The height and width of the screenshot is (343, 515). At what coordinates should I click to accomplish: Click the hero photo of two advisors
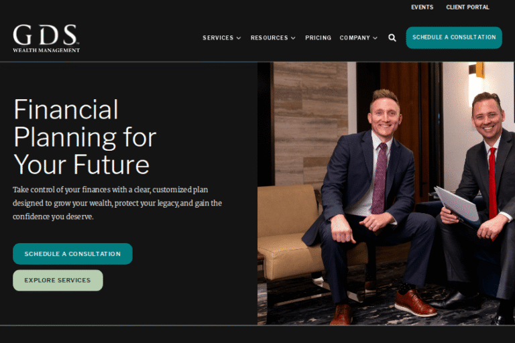[386, 194]
